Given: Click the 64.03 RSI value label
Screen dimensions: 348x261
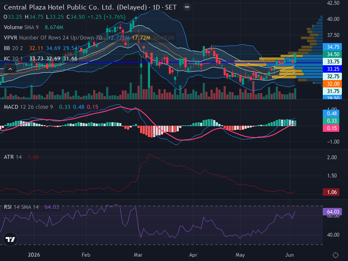Looking at the screenshot, I should 332,212.
